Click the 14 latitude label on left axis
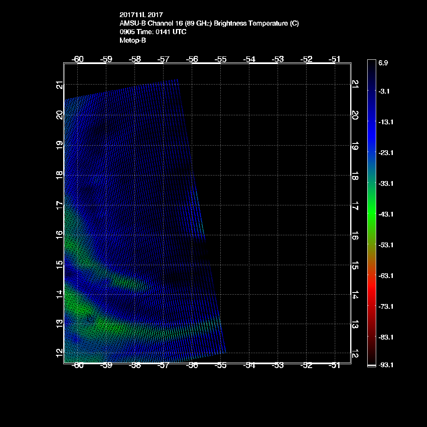Image resolution: width=427 pixels, height=427 pixels. (59, 293)
